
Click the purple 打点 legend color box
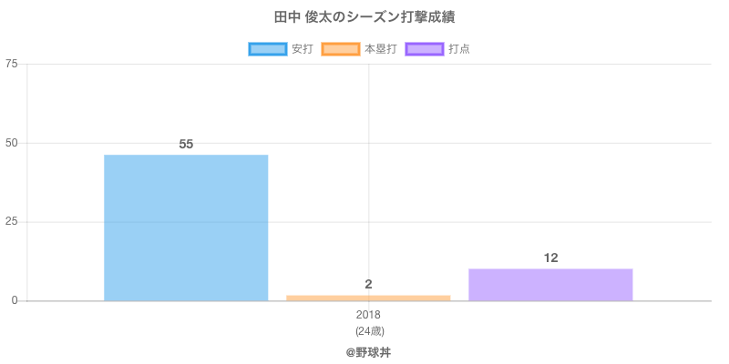(x=425, y=49)
